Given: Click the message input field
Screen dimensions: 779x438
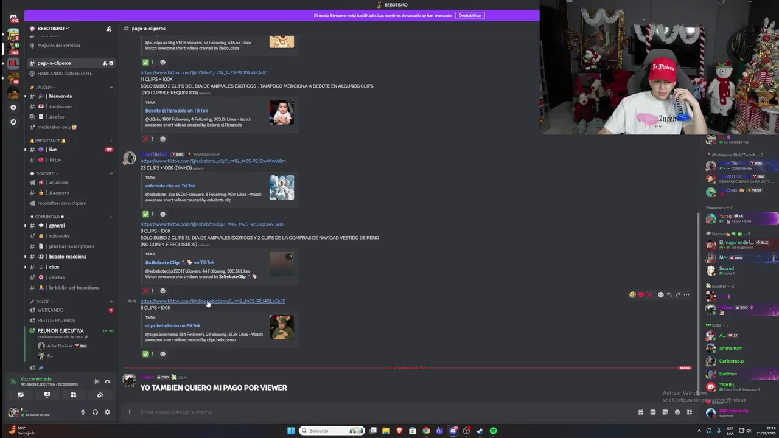Looking at the screenshot, I should tap(383, 412).
